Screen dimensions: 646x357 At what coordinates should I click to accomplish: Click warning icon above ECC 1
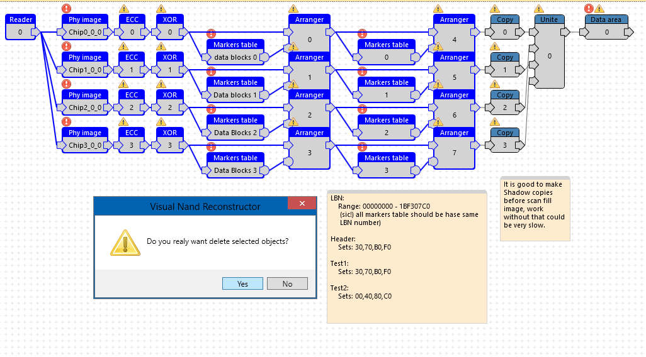(123, 47)
